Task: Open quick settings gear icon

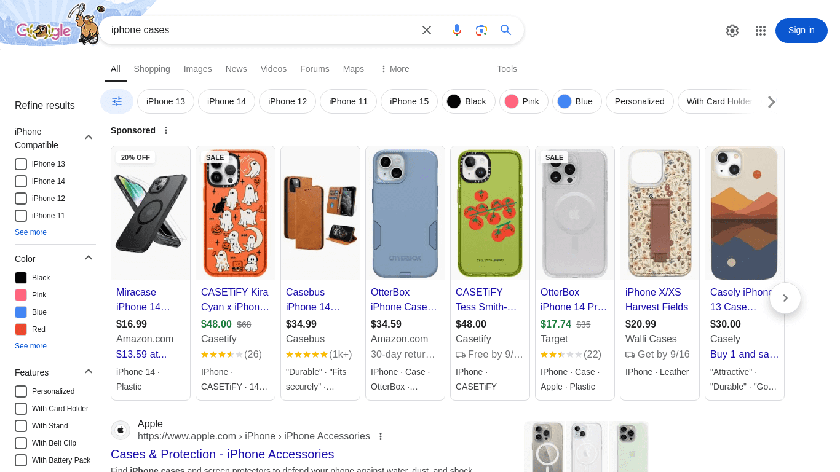Action: click(732, 31)
